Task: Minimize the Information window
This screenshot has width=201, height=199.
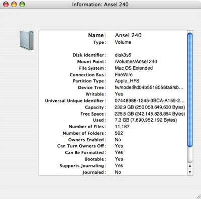Action: point(14,5)
